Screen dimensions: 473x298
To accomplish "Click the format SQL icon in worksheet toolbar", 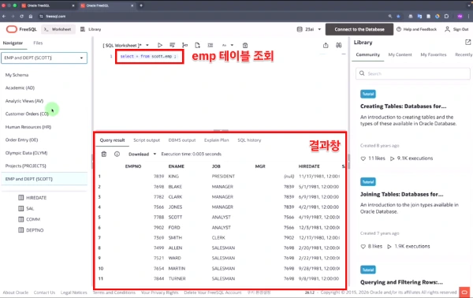I will (x=210, y=45).
